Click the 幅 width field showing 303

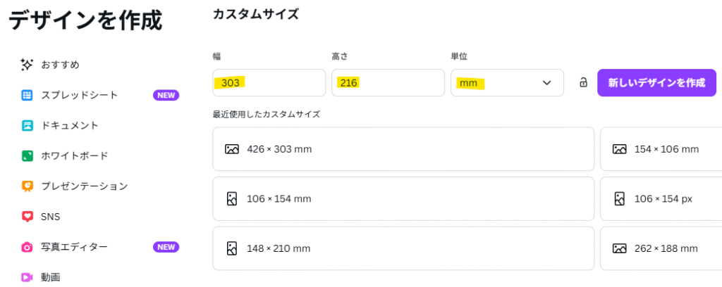pyautogui.click(x=269, y=83)
